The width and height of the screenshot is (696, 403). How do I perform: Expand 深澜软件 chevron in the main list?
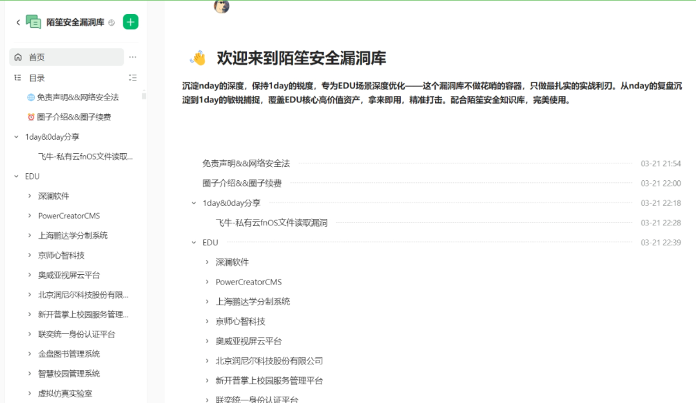coord(208,262)
